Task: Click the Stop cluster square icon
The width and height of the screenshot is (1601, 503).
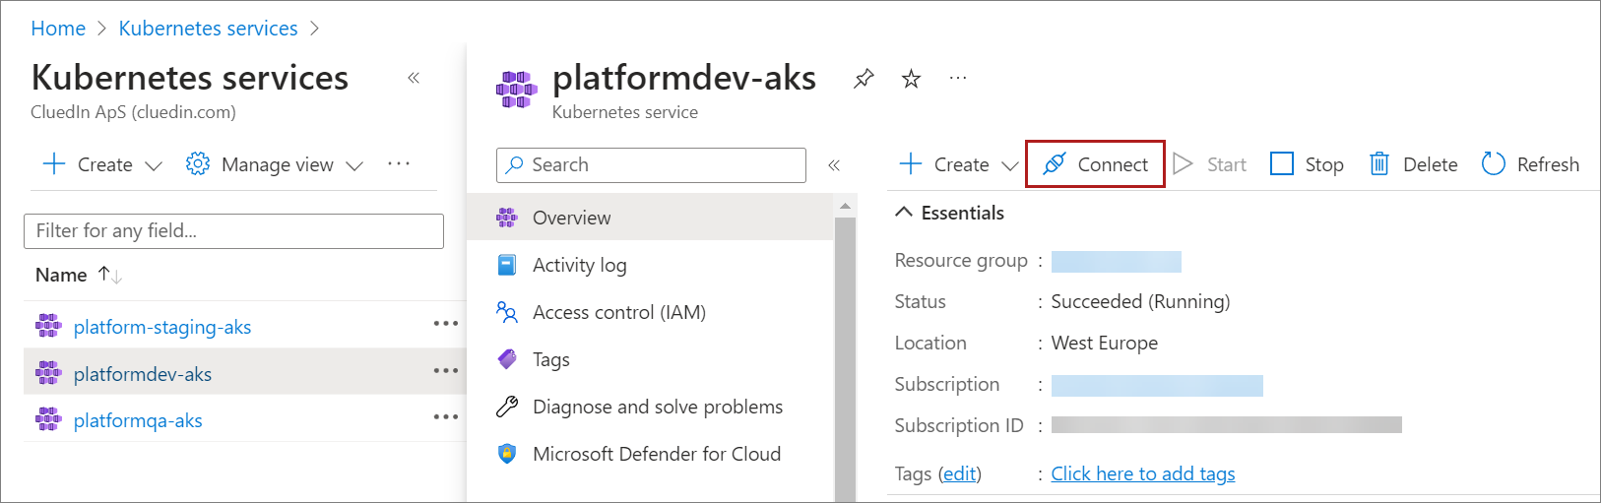Action: click(1281, 164)
